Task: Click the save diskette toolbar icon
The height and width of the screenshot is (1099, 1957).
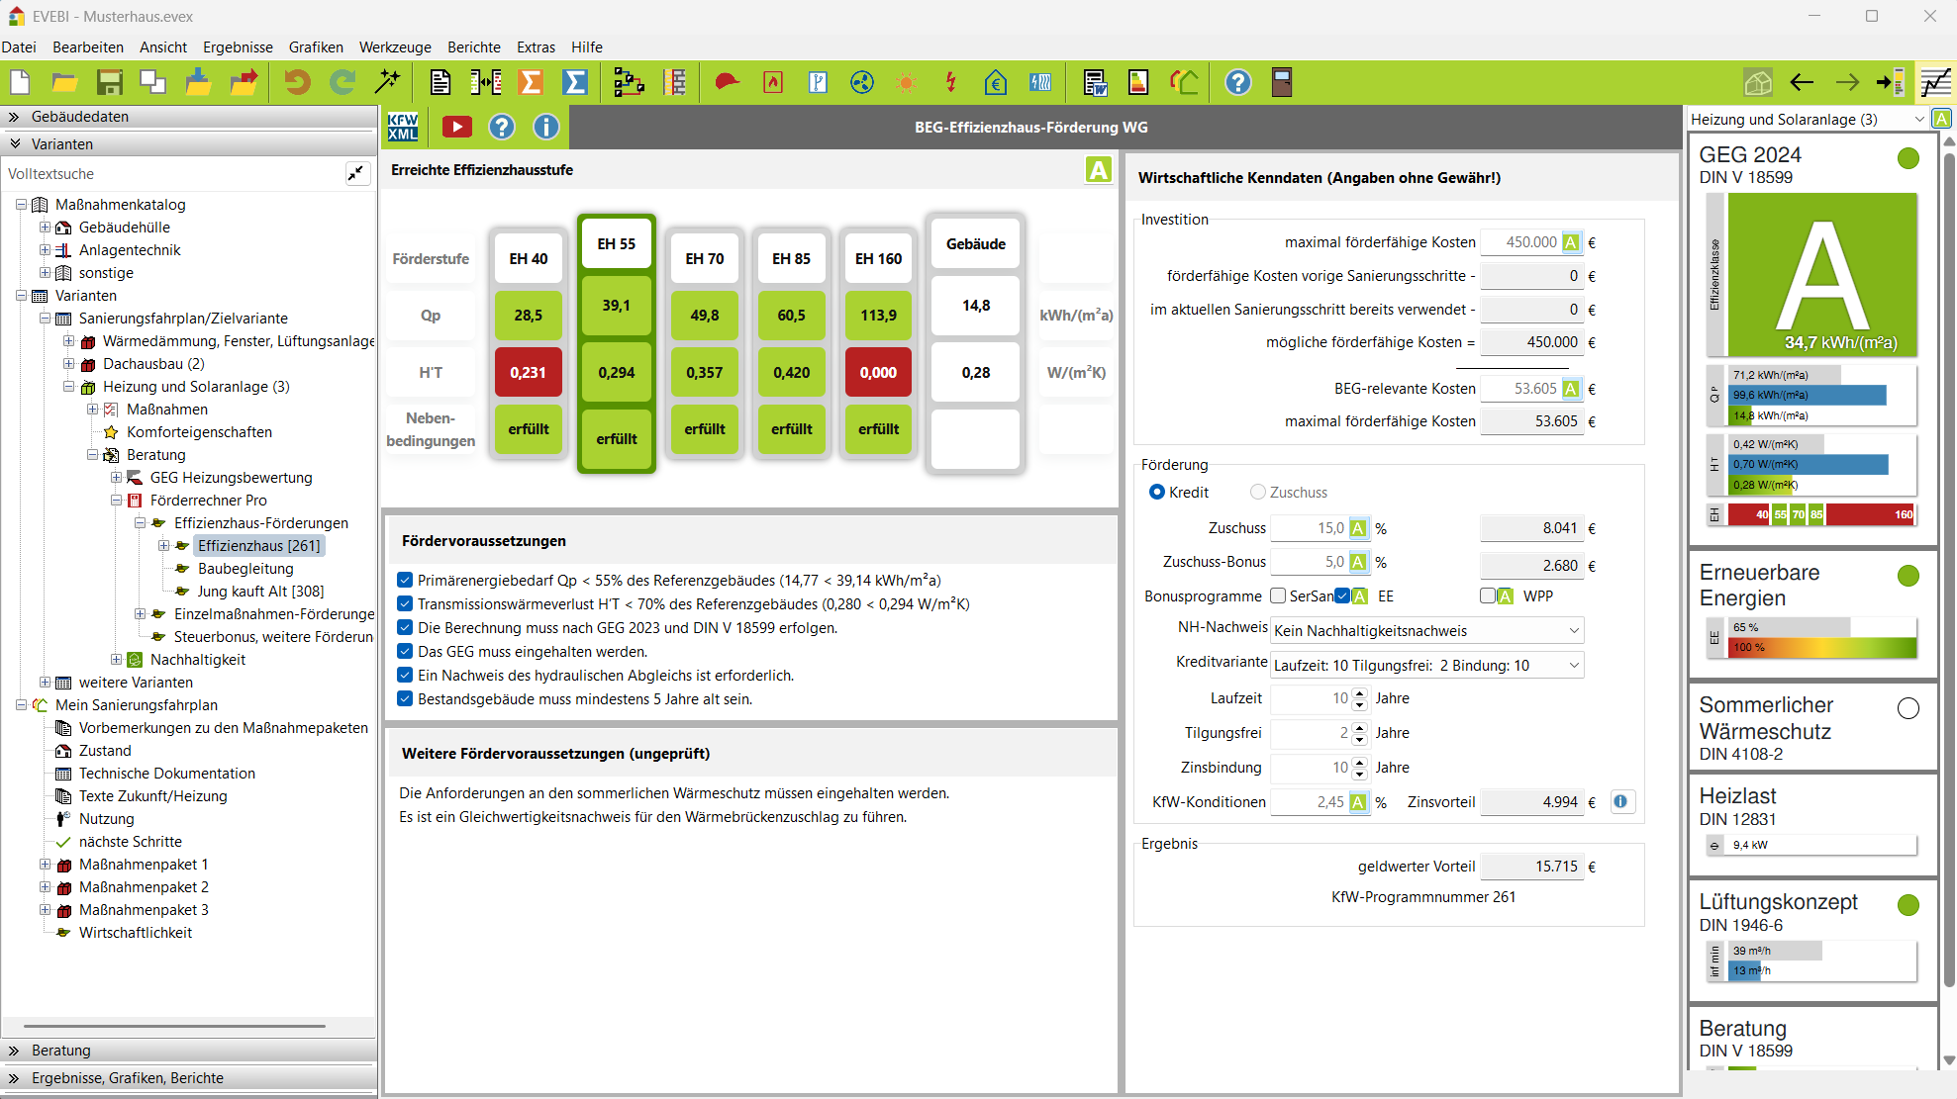Action: pos(109,83)
